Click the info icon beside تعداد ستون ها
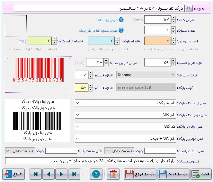Screen dimensions: 213x182 pyautogui.click(x=121, y=30)
